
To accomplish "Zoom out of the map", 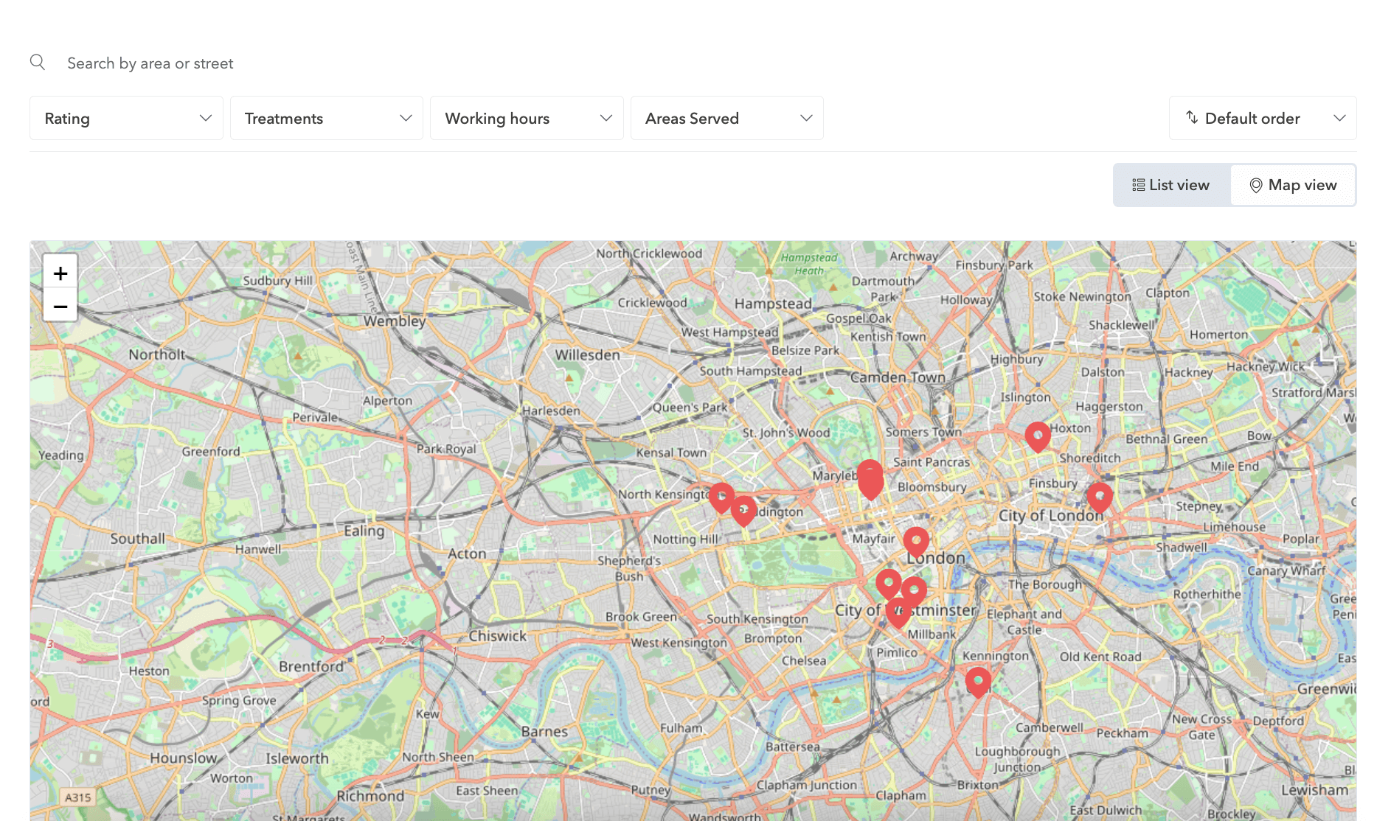I will [x=60, y=306].
